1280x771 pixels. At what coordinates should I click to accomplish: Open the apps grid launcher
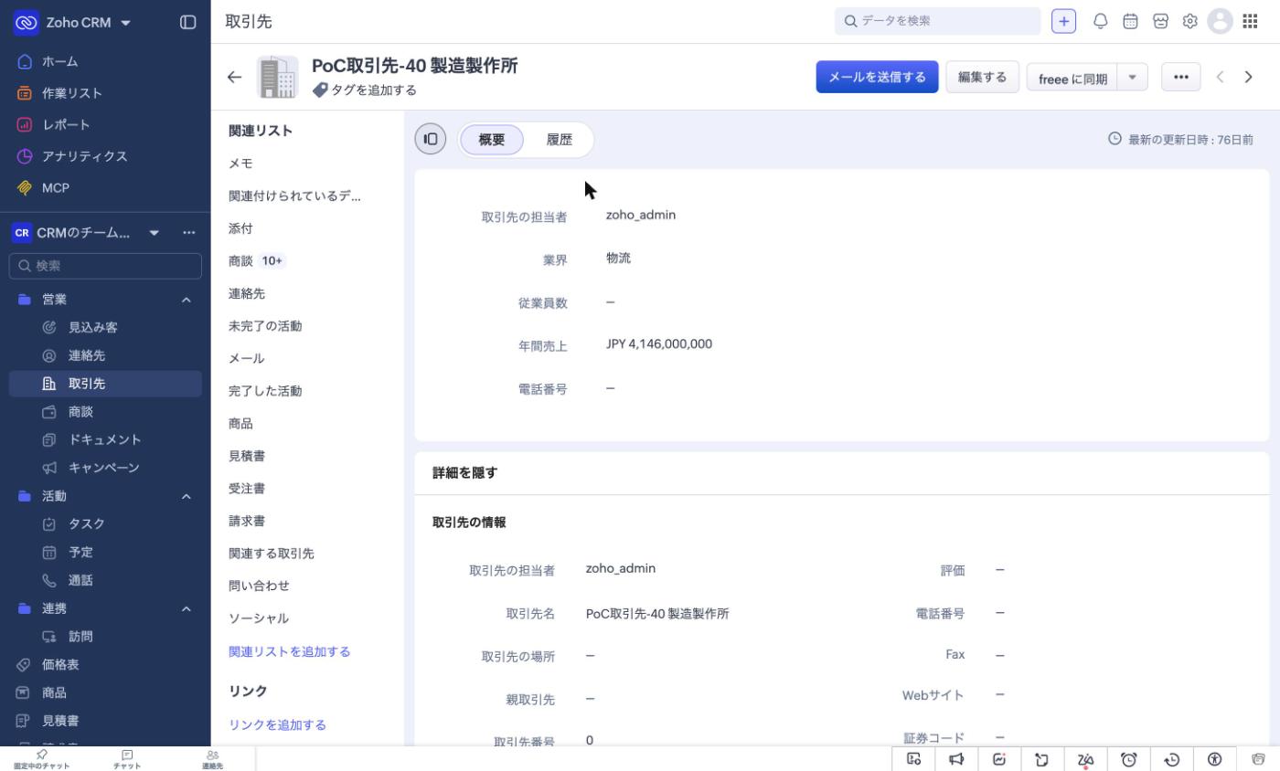[x=1250, y=21]
